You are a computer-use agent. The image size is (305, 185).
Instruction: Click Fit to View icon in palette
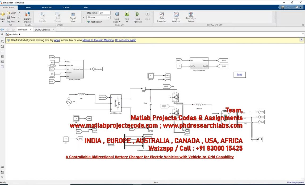pyautogui.click(x=2, y=46)
